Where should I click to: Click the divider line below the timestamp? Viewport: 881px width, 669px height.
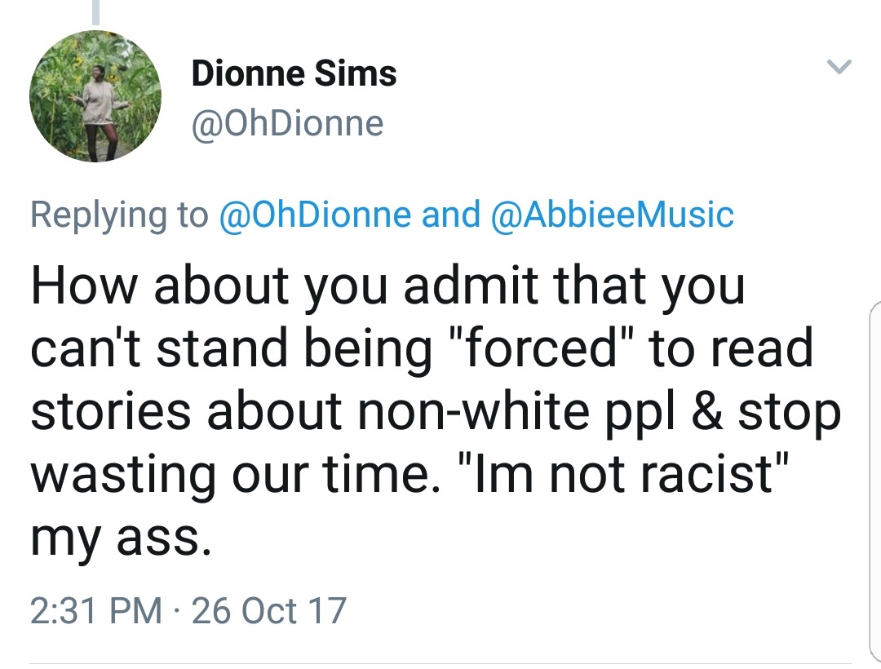(440, 662)
